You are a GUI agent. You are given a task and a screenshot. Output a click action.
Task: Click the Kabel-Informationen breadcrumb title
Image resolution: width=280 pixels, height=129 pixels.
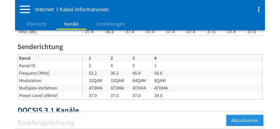pyautogui.click(x=84, y=9)
